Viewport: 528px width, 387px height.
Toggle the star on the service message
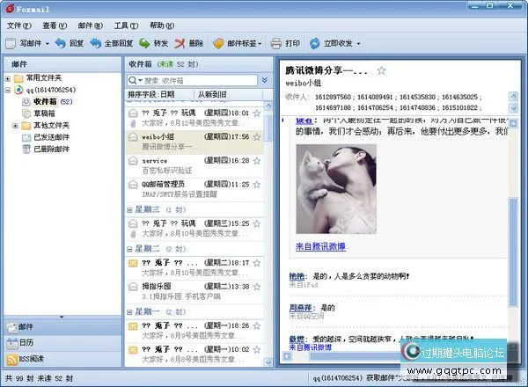pyautogui.click(x=257, y=161)
